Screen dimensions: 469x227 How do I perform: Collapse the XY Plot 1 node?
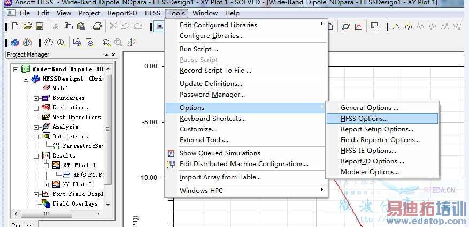click(46, 166)
